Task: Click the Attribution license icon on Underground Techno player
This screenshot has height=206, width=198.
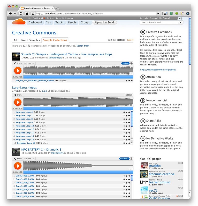Action: 131,63
